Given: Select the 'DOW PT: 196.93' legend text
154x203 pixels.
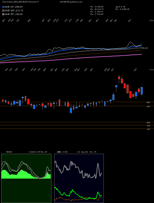Looking at the screenshot, I should point(14,14).
